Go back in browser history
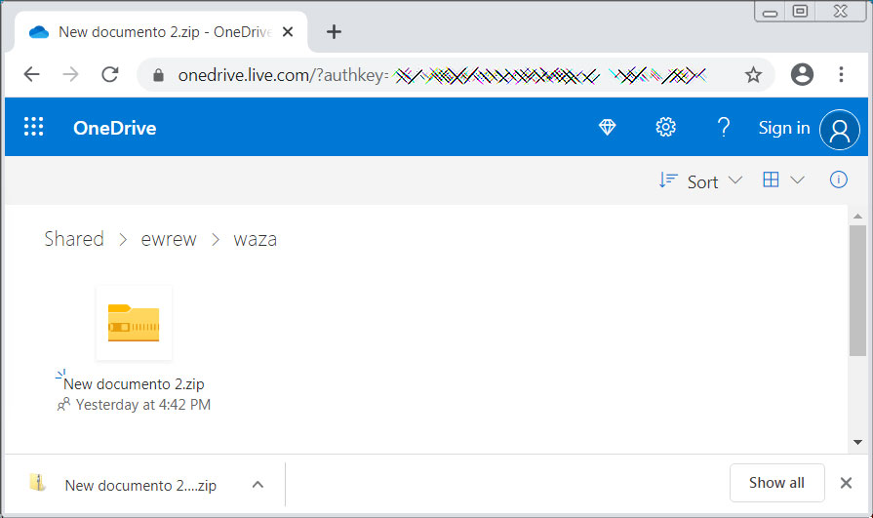This screenshot has height=518, width=873. click(32, 74)
